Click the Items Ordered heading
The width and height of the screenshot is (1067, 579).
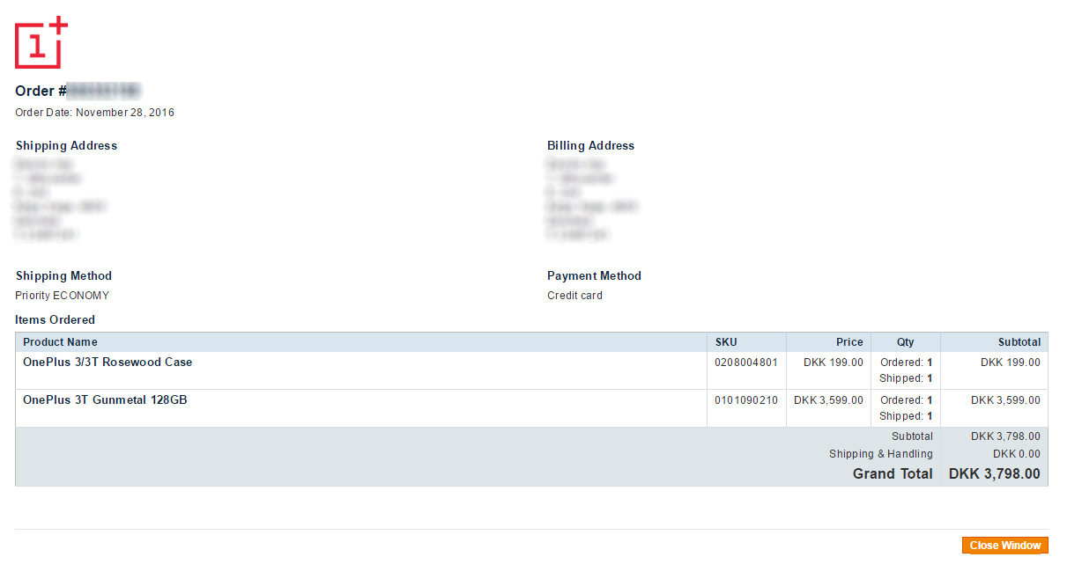(55, 320)
